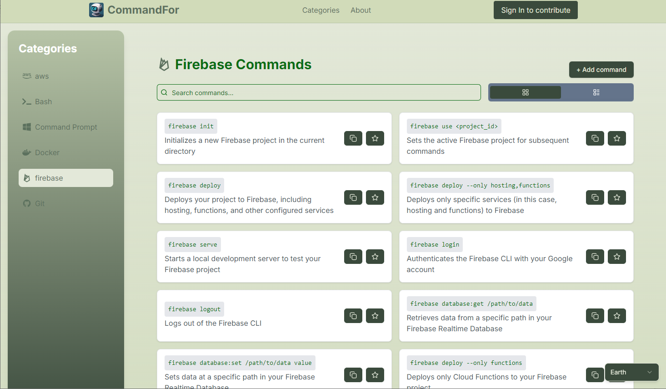Copy the 'firebase login' command
Image resolution: width=666 pixels, height=389 pixels.
(x=595, y=257)
